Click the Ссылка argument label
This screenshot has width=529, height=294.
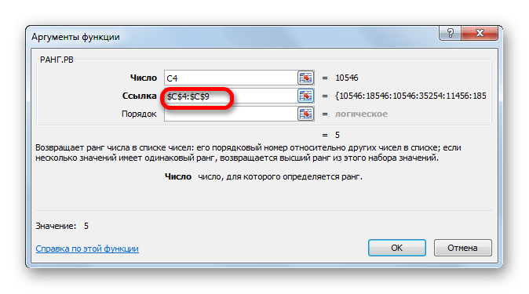[140, 96]
